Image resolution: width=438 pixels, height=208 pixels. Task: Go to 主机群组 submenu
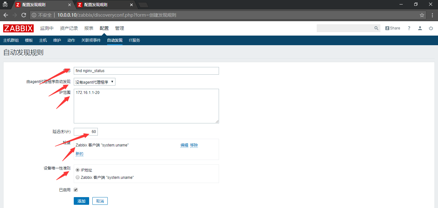11,40
